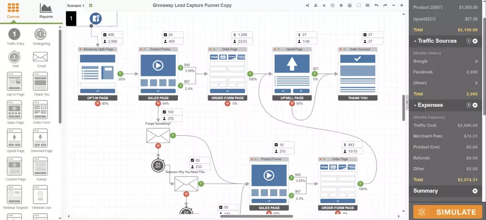This screenshot has width=486, height=220.
Task: Click the Traffic Cost $2,000.00 value
Action: pos(467,125)
